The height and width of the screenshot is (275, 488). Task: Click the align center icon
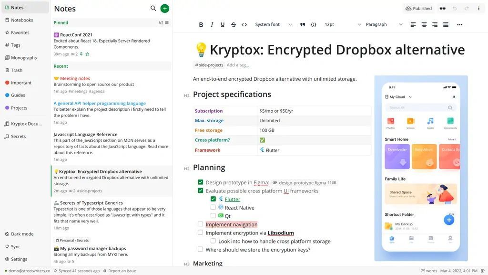[424, 24]
